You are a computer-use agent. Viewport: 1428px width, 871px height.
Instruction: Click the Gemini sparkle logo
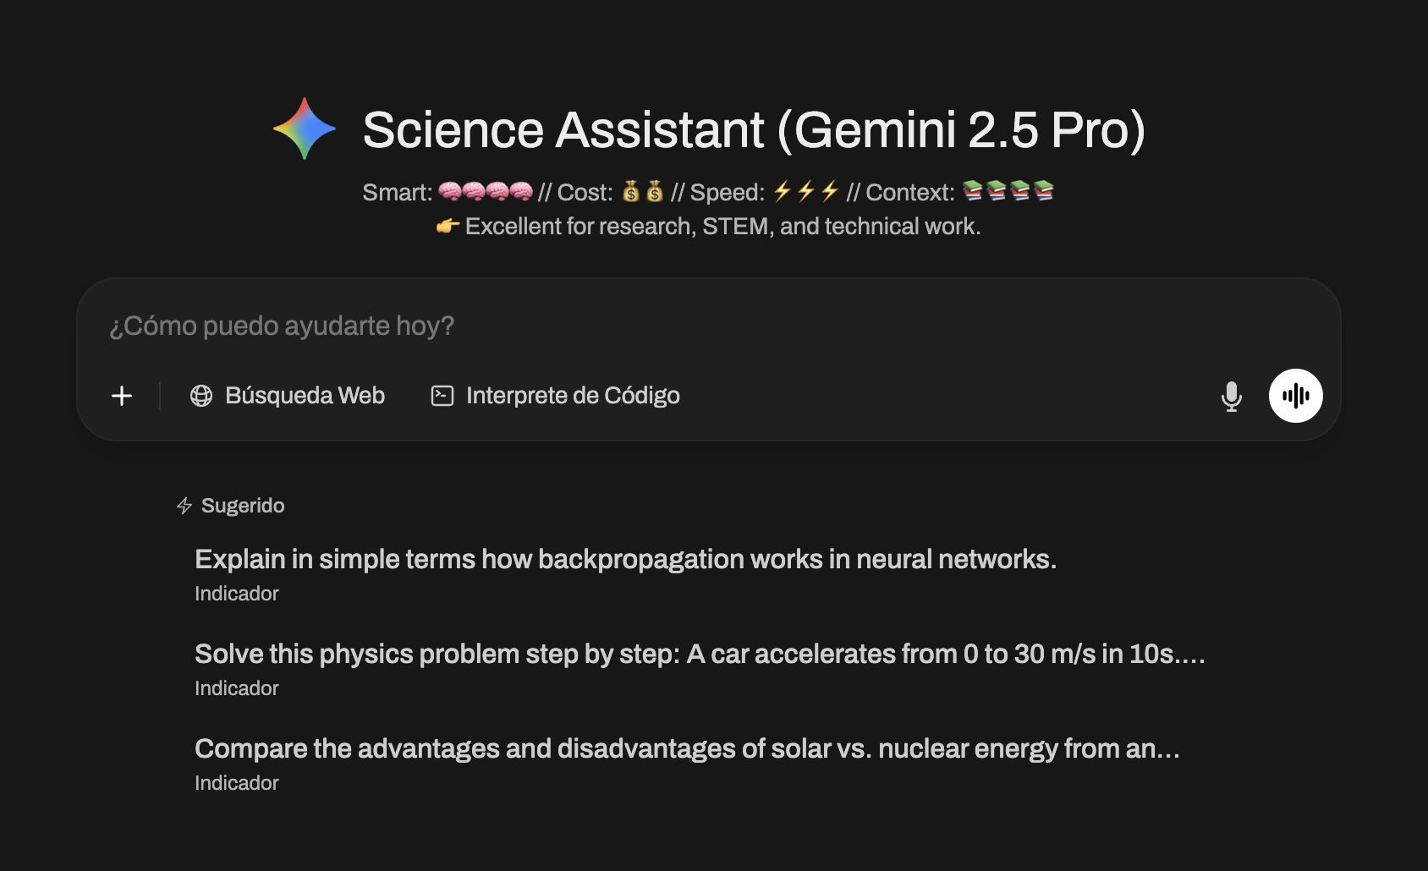[x=305, y=129]
